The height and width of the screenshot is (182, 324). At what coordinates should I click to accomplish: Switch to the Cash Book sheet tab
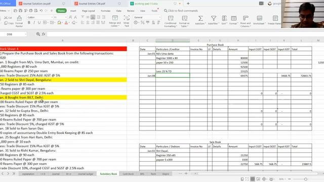click(x=128, y=174)
